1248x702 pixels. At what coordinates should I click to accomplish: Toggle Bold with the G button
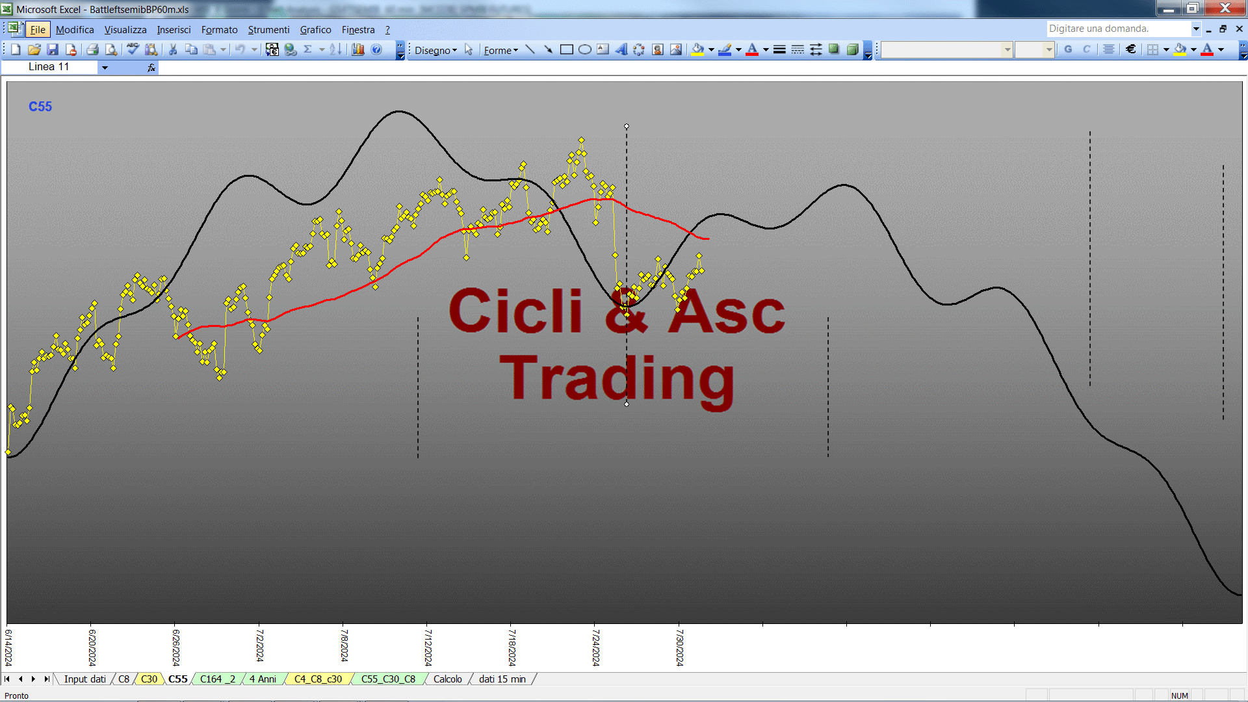(x=1068, y=49)
